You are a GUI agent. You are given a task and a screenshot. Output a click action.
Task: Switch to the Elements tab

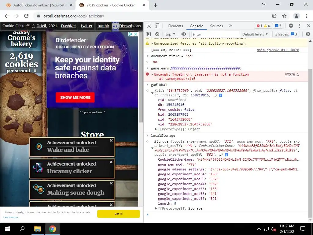coord(175,26)
